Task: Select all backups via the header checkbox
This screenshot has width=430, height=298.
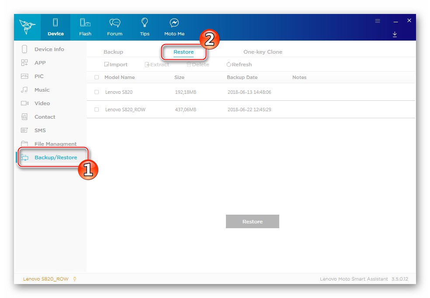Action: [x=97, y=77]
